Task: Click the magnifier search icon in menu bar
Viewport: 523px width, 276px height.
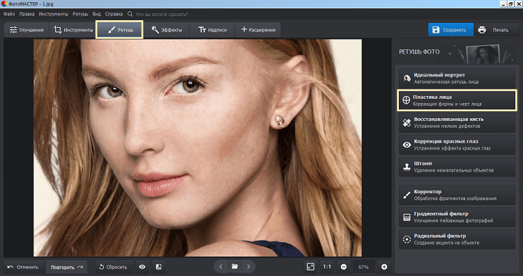Action: [130, 14]
